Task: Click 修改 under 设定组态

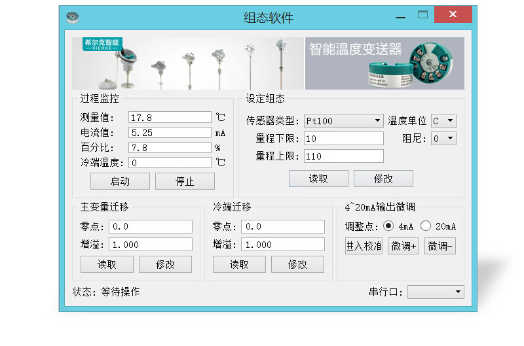Action: click(383, 179)
